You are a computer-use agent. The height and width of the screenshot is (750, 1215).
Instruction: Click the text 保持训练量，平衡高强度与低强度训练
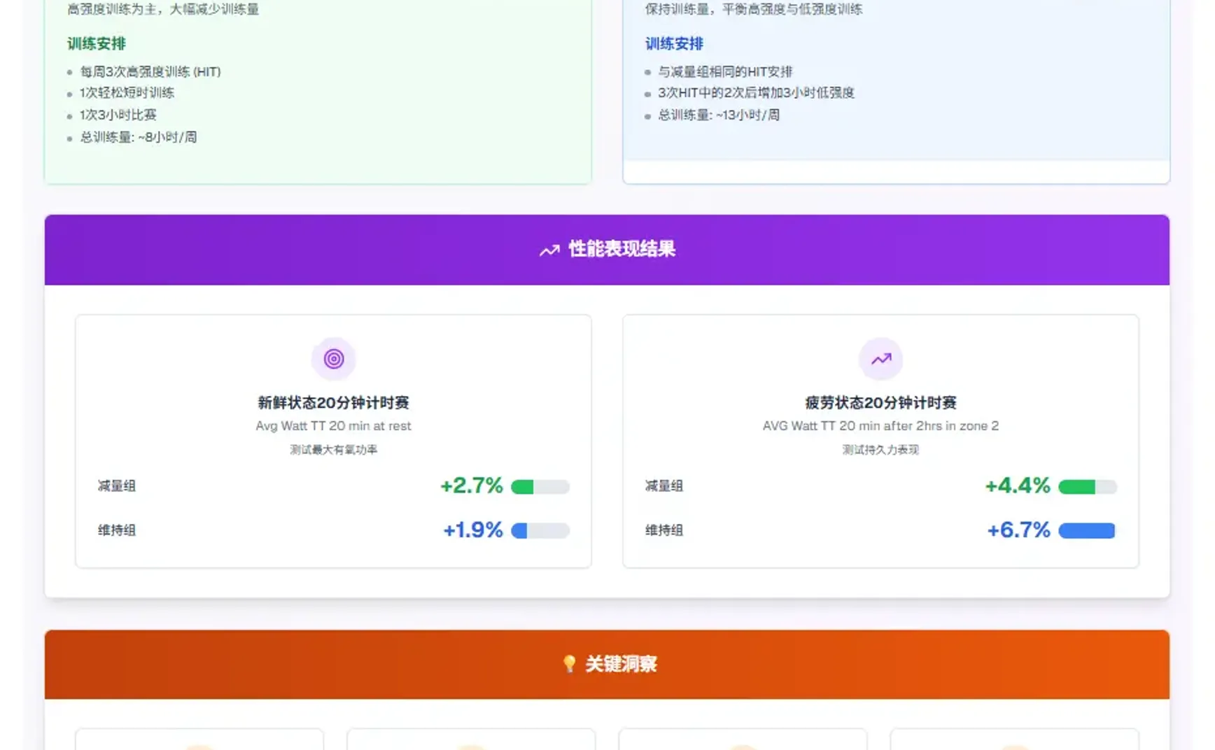pyautogui.click(x=754, y=9)
